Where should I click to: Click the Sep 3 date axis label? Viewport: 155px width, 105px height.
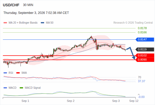point(116,101)
